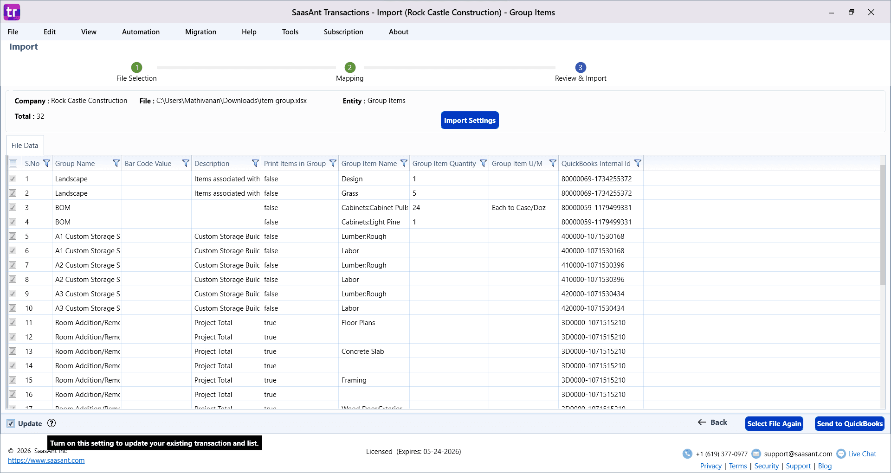This screenshot has height=473, width=891.
Task: Open the Group Item Name filter icon
Action: click(404, 163)
